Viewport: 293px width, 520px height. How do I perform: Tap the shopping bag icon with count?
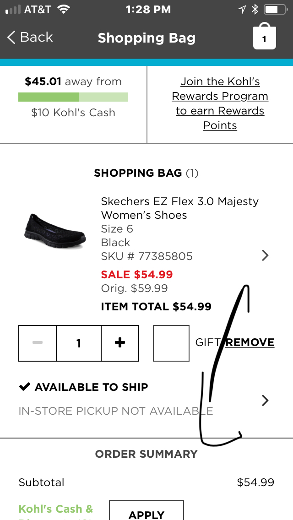[265, 37]
